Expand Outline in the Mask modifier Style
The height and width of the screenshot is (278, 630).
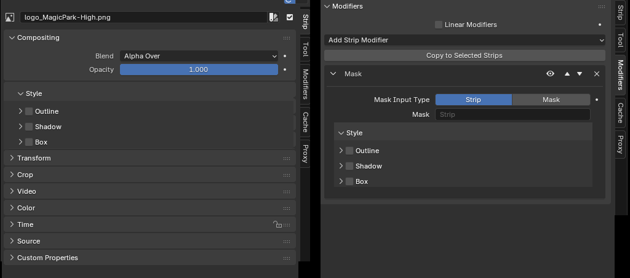(341, 151)
